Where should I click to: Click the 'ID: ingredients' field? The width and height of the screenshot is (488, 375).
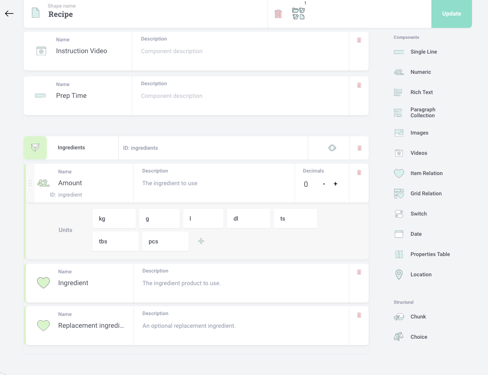(140, 148)
